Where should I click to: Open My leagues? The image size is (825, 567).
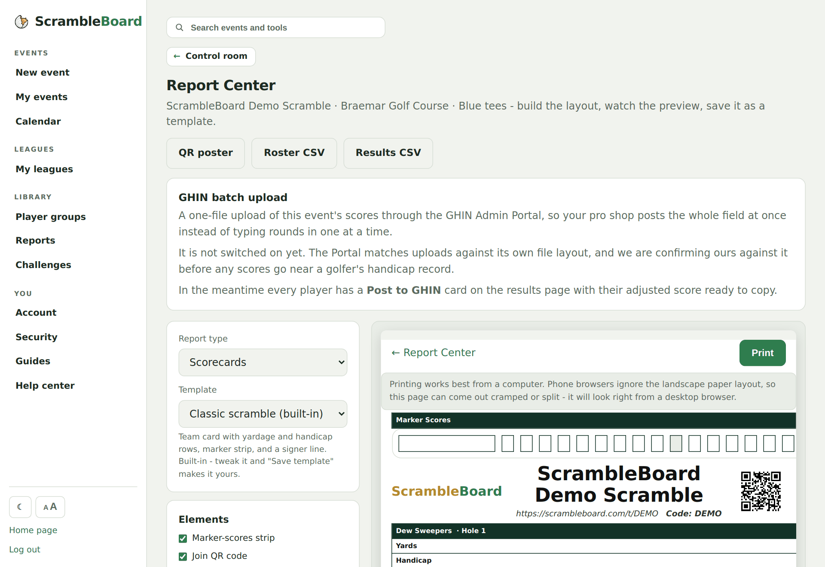click(x=44, y=169)
